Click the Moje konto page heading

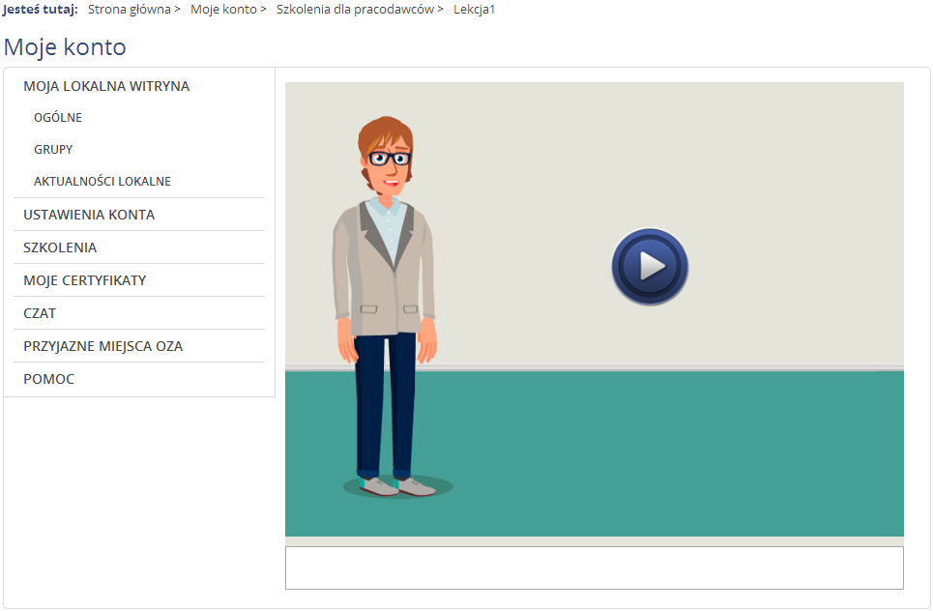(65, 47)
